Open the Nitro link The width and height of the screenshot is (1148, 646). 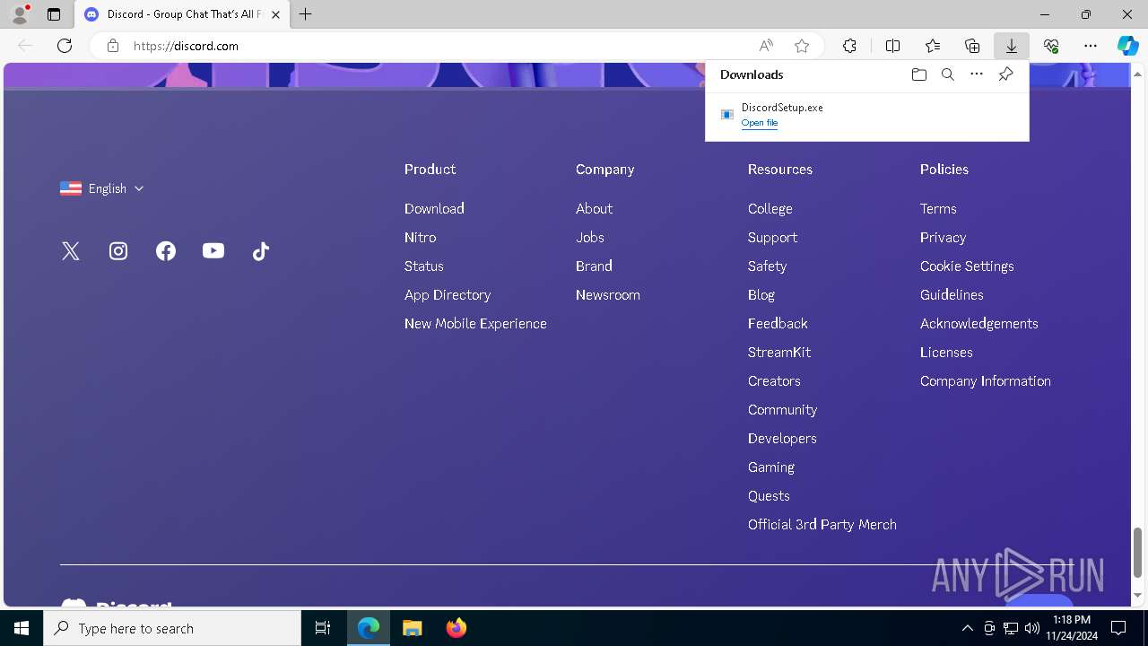(420, 237)
